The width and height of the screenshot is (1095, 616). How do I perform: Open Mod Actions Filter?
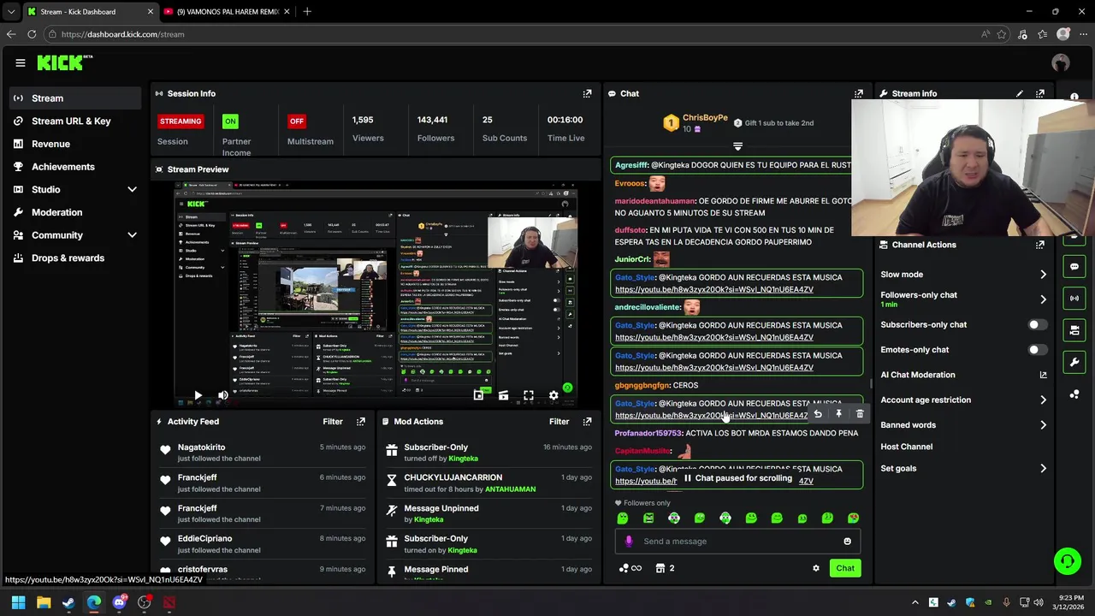click(559, 422)
